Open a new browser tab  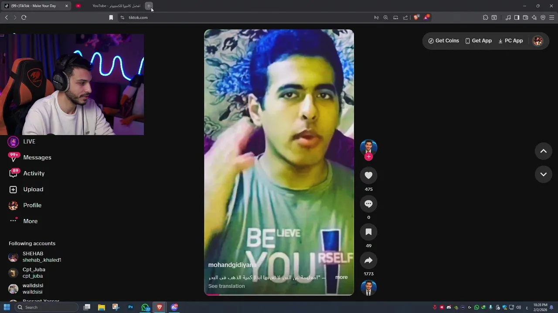pos(149,6)
